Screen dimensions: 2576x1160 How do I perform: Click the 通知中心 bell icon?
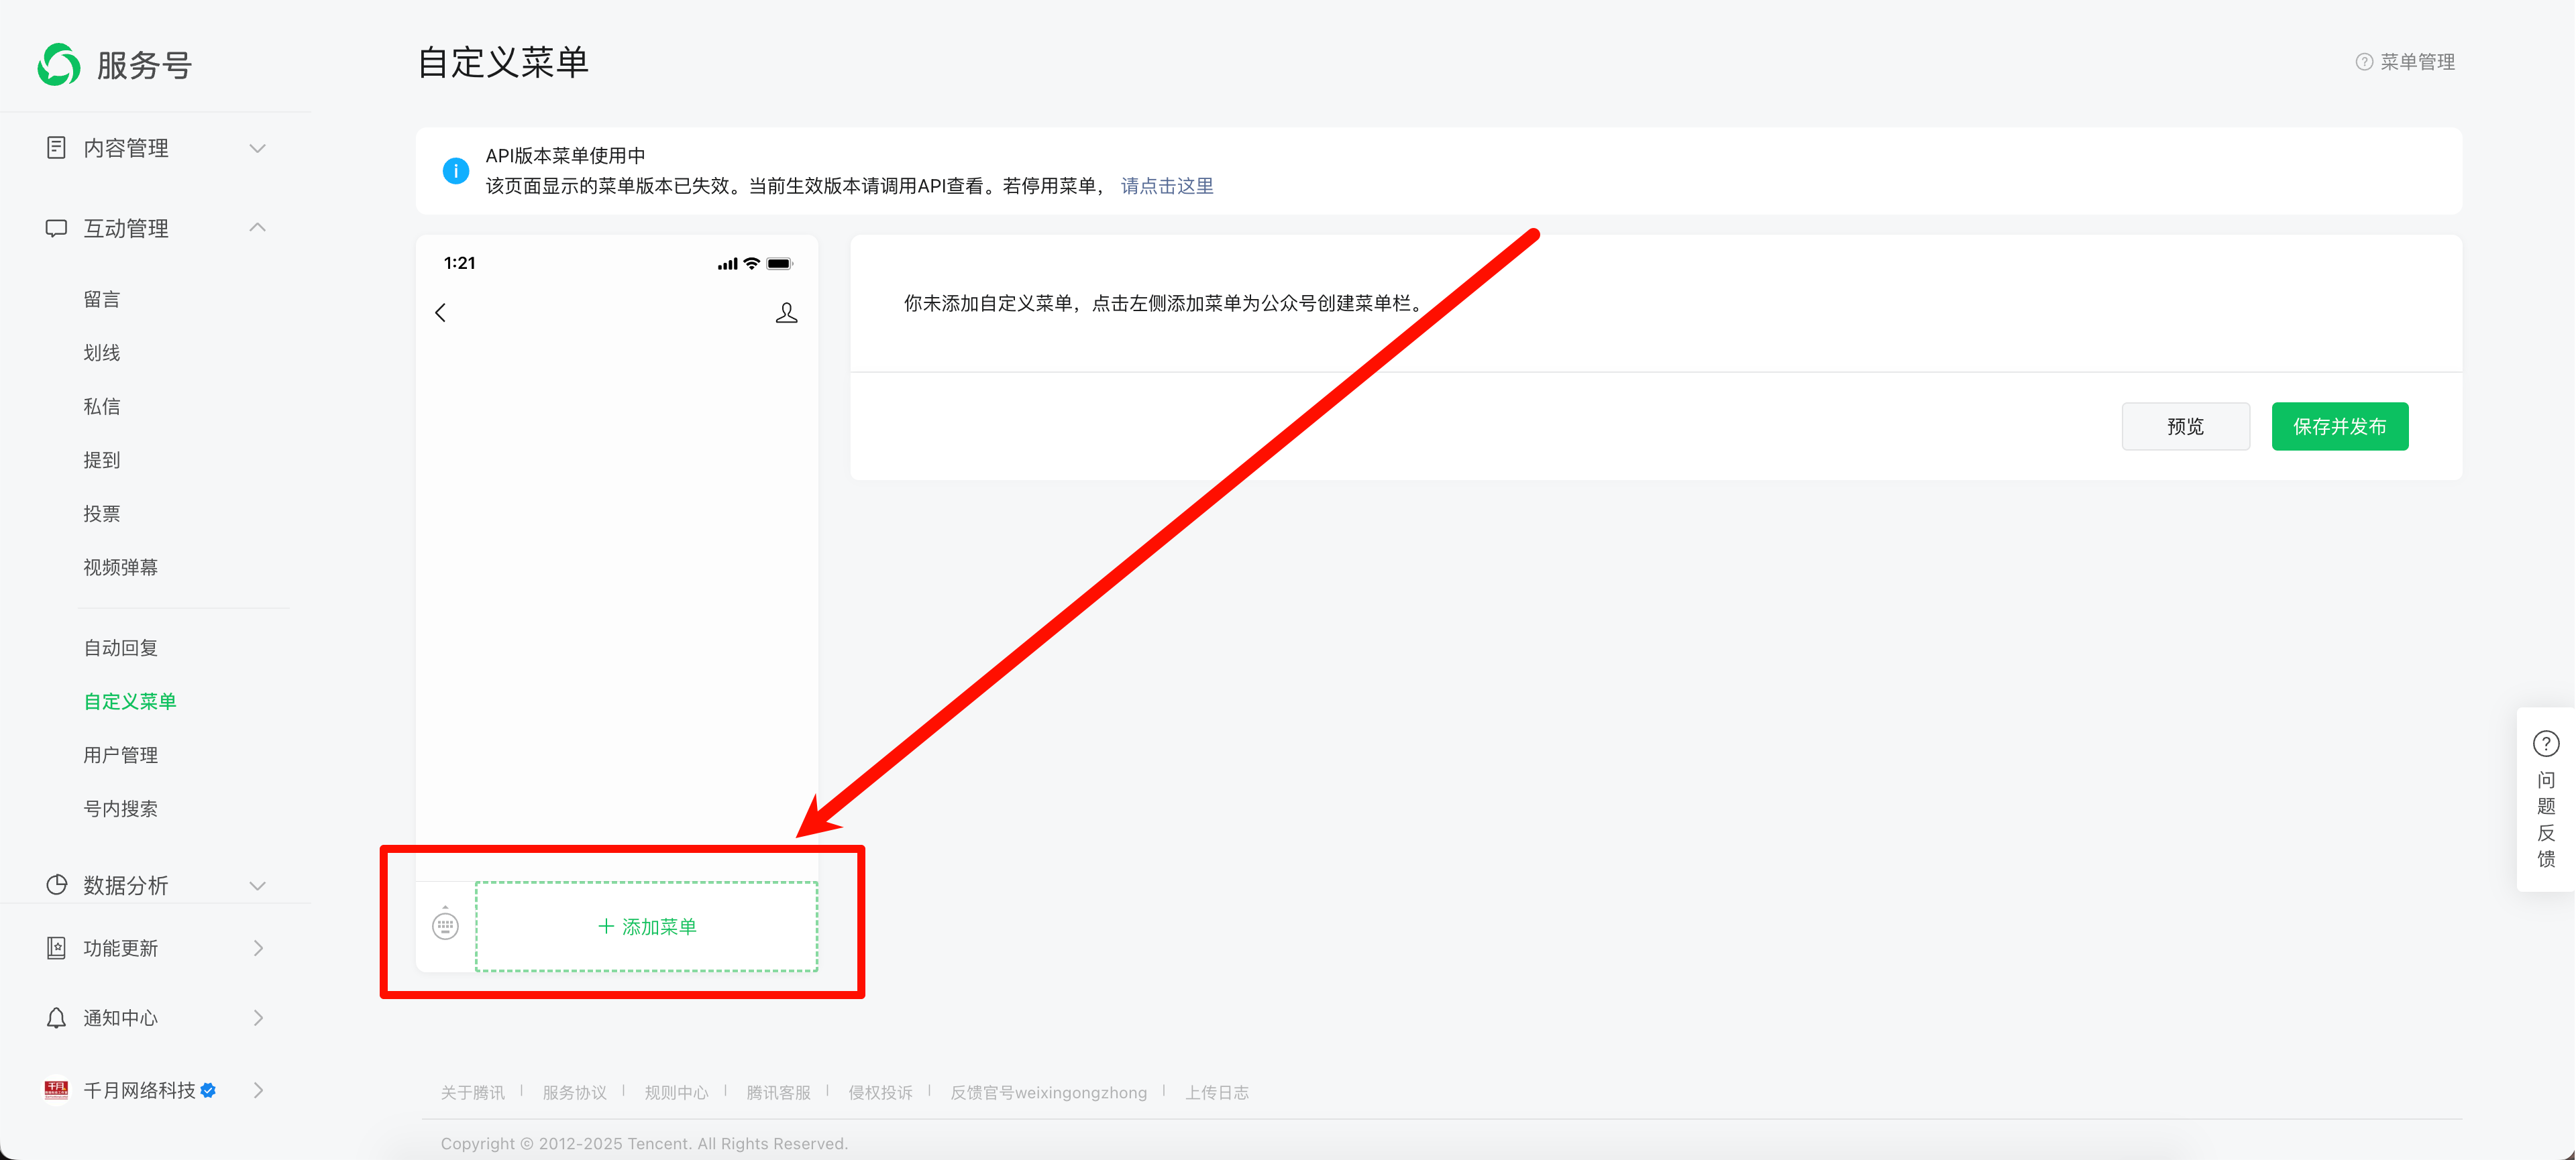coord(56,1018)
